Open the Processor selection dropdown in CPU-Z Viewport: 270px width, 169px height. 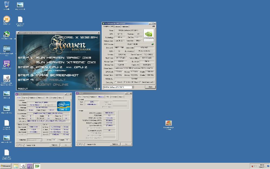click(41, 140)
